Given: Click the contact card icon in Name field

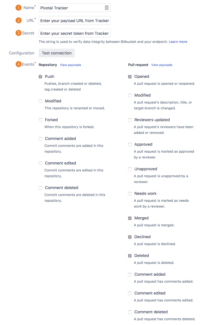Looking at the screenshot, I should tap(107, 8).
